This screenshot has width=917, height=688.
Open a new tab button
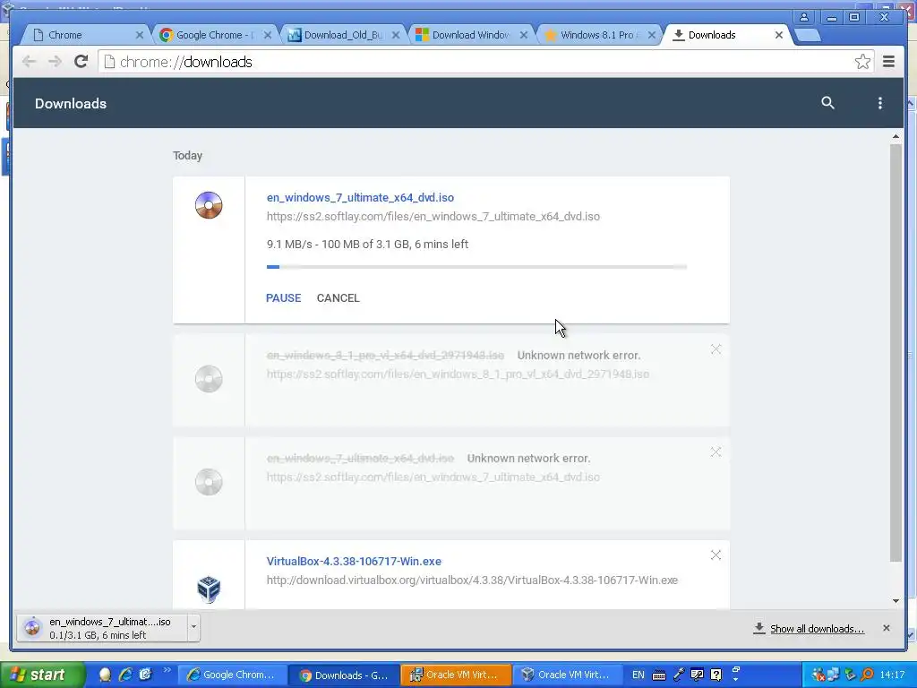coord(808,36)
